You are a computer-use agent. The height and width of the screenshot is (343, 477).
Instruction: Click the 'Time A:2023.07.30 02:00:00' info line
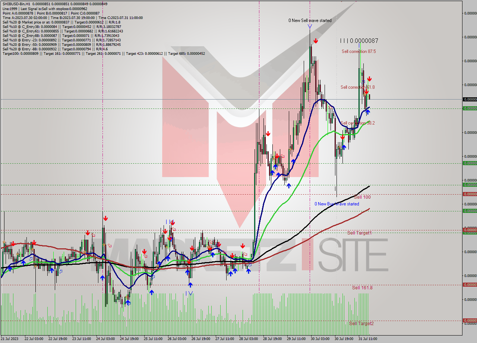(x=72, y=18)
